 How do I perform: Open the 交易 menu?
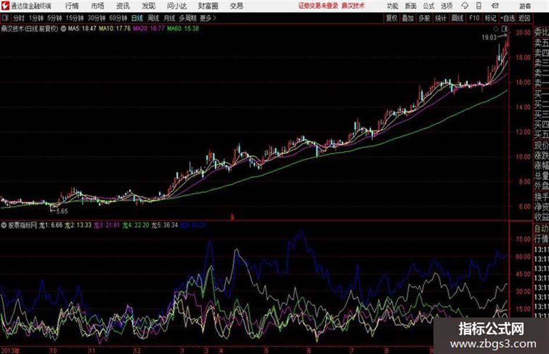(x=236, y=6)
